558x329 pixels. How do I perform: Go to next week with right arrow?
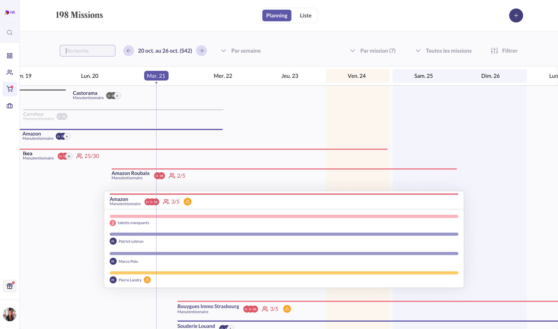point(201,51)
